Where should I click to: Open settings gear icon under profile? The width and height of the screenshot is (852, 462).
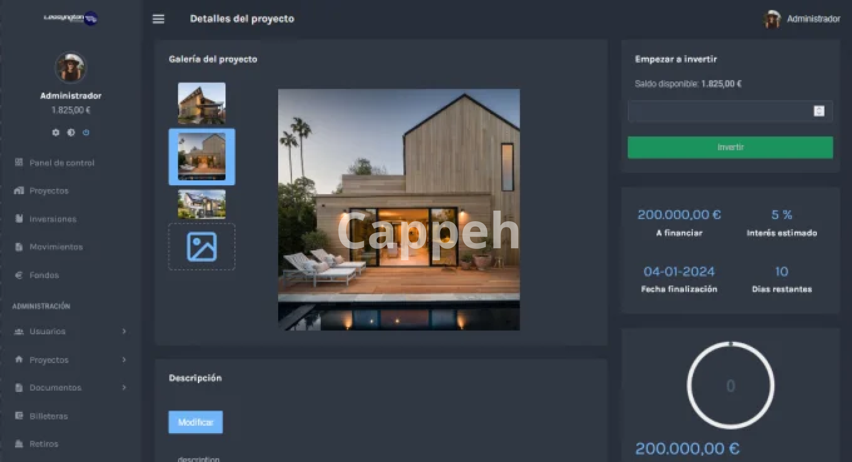coord(55,133)
